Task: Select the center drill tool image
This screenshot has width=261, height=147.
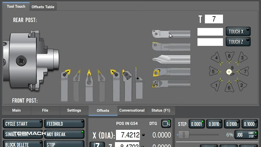Action: coord(171,59)
